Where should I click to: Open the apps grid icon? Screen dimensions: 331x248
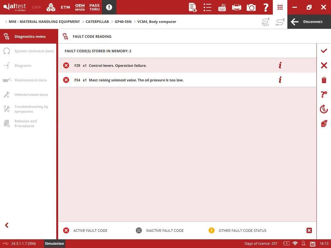click(280, 7)
